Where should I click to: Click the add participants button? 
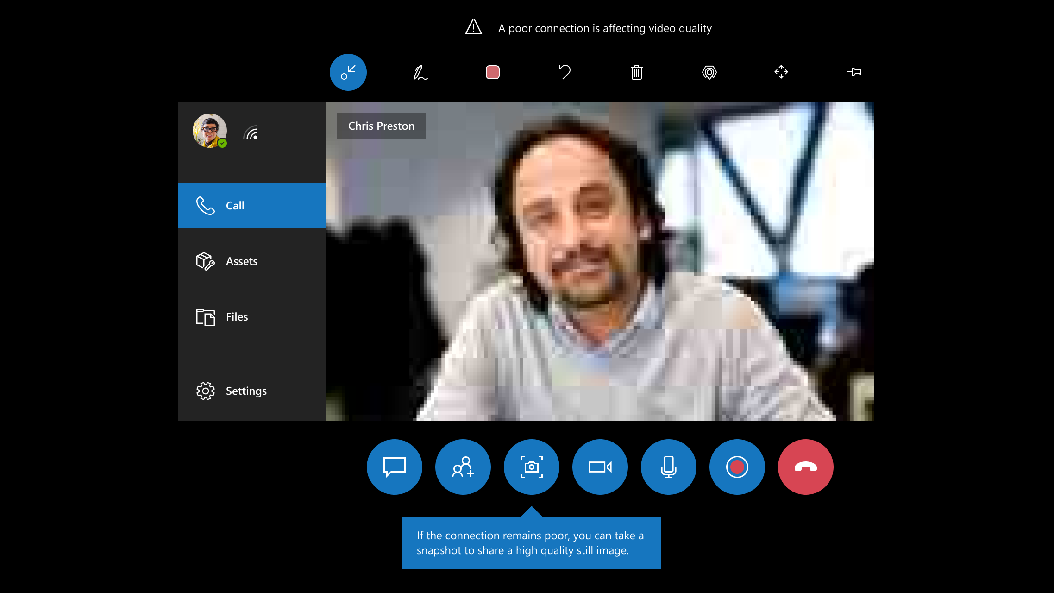463,466
